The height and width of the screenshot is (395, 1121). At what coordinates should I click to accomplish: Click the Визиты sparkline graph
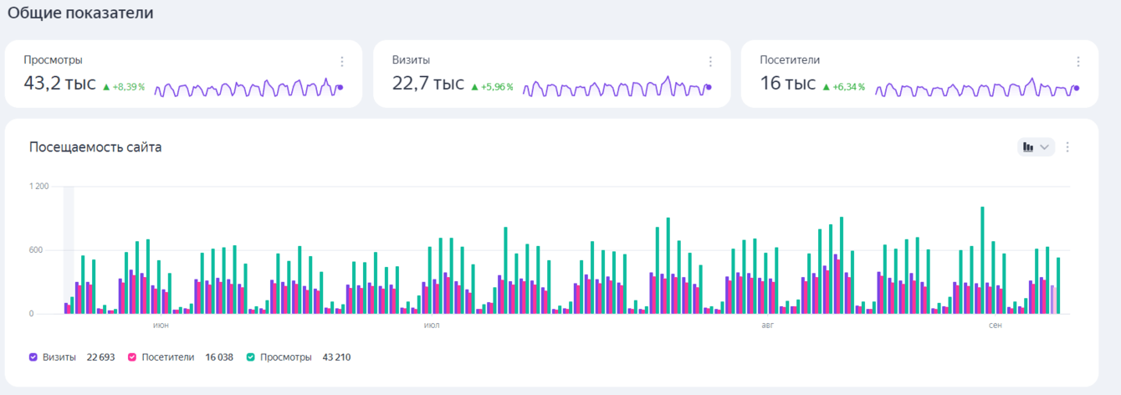(x=617, y=88)
